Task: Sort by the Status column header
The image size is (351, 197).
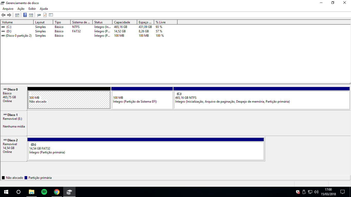Action: pos(103,22)
